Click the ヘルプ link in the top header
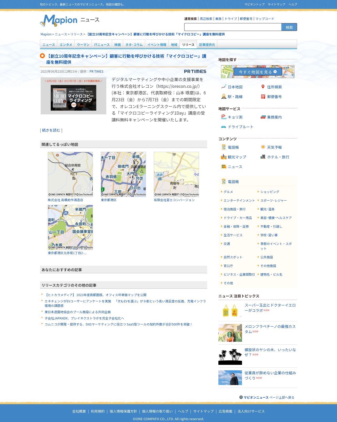337x422 pixels. click(x=293, y=4)
